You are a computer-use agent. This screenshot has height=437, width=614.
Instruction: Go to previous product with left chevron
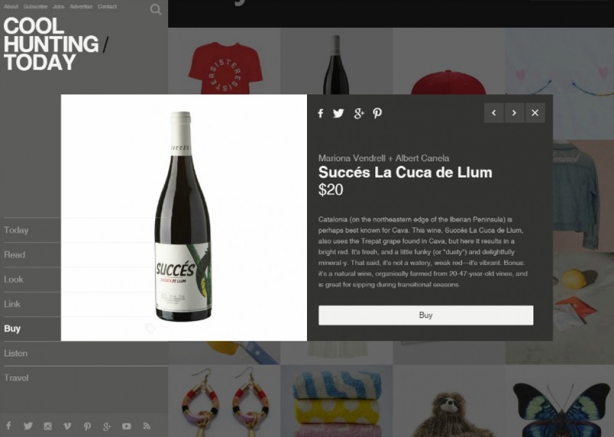(x=494, y=113)
